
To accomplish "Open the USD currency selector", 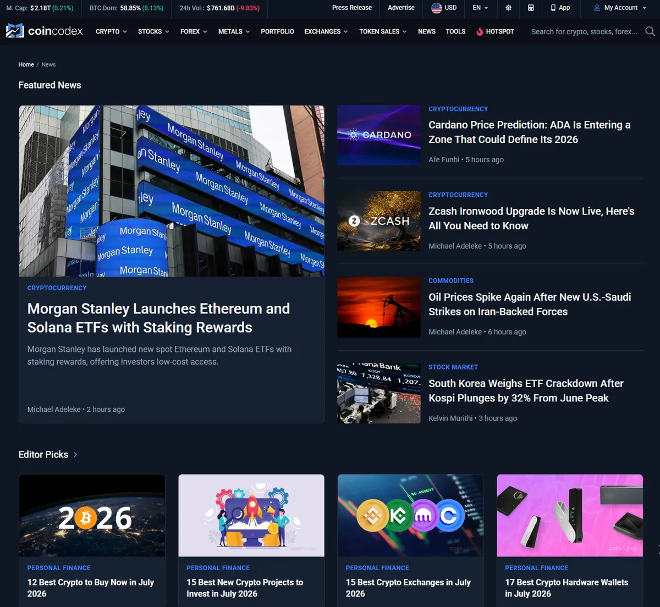I will tap(444, 8).
